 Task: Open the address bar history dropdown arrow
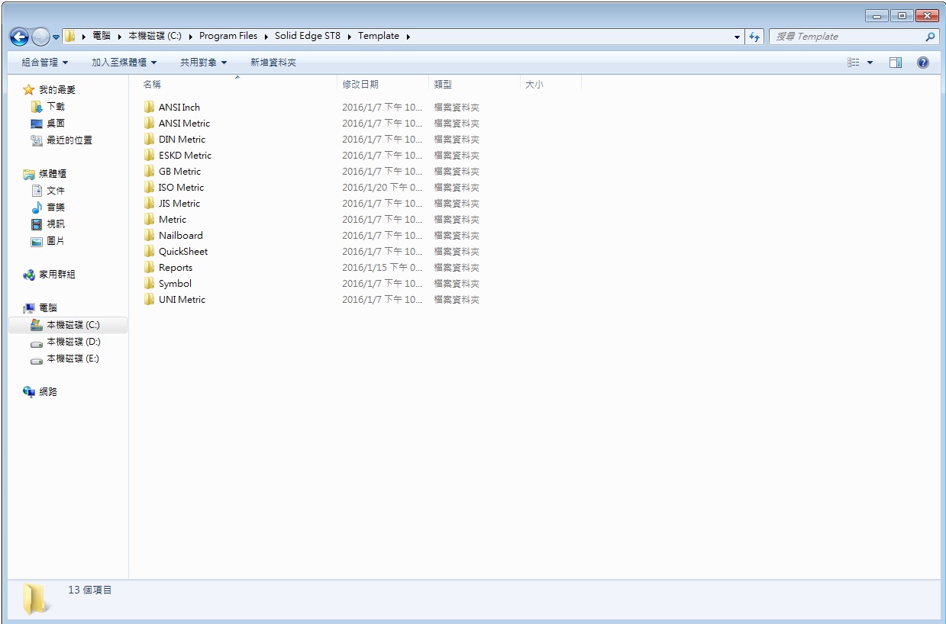coord(737,37)
